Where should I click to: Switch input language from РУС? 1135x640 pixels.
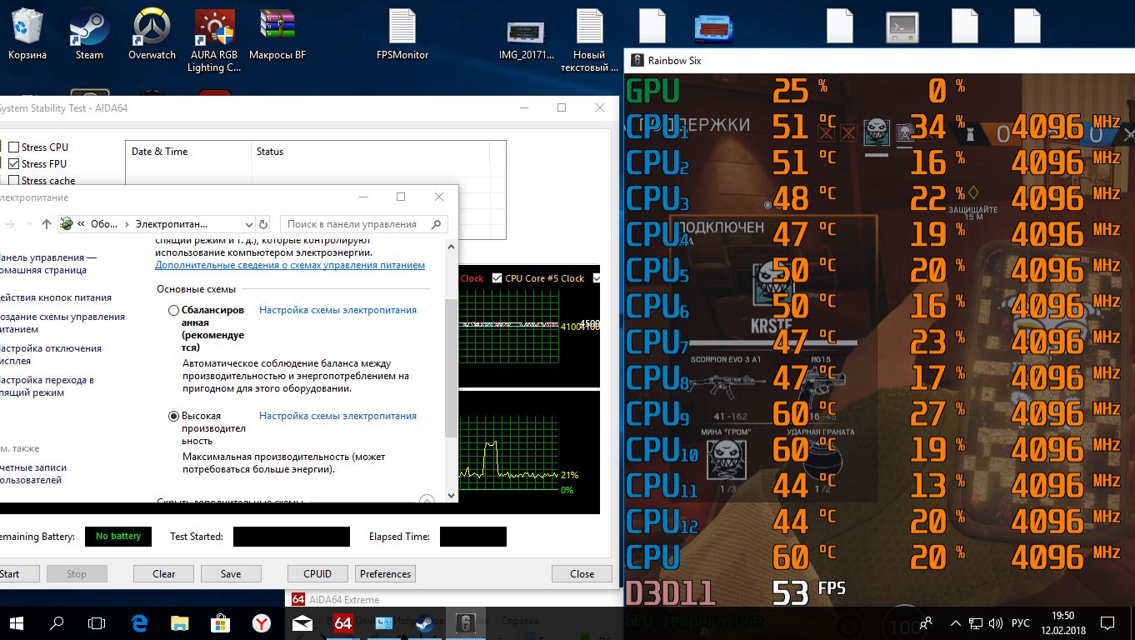click(1020, 622)
